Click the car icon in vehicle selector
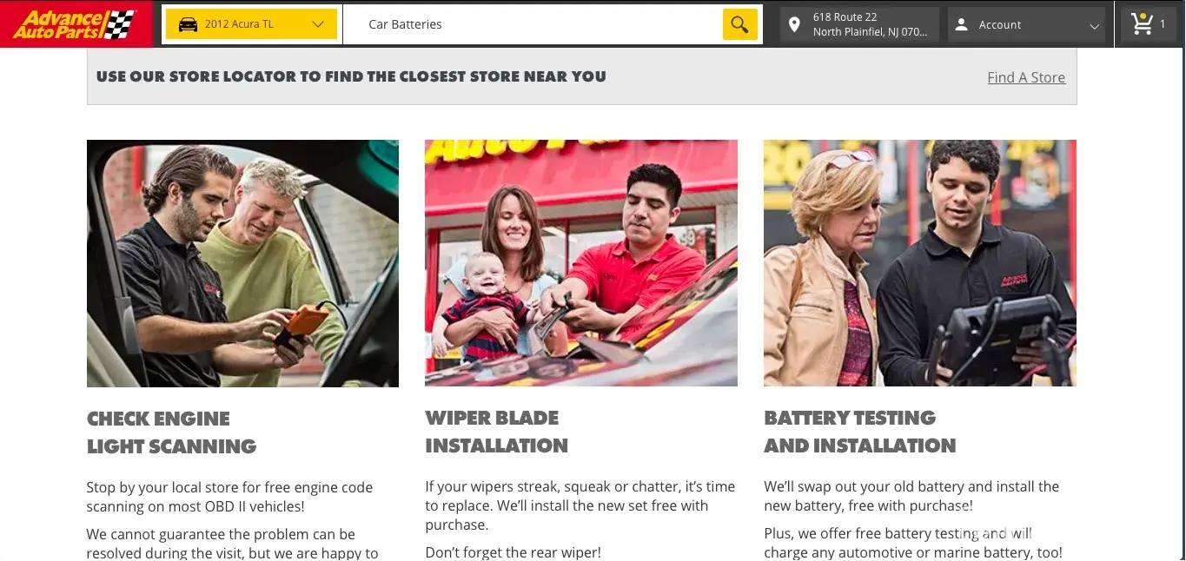 188,24
